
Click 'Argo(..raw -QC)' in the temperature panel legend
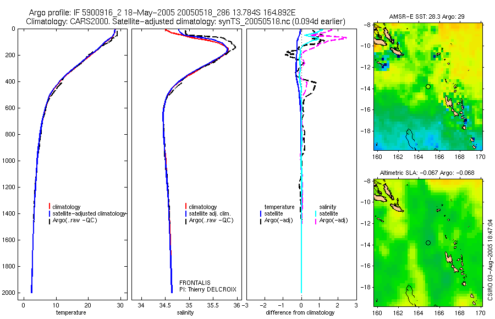point(75,220)
